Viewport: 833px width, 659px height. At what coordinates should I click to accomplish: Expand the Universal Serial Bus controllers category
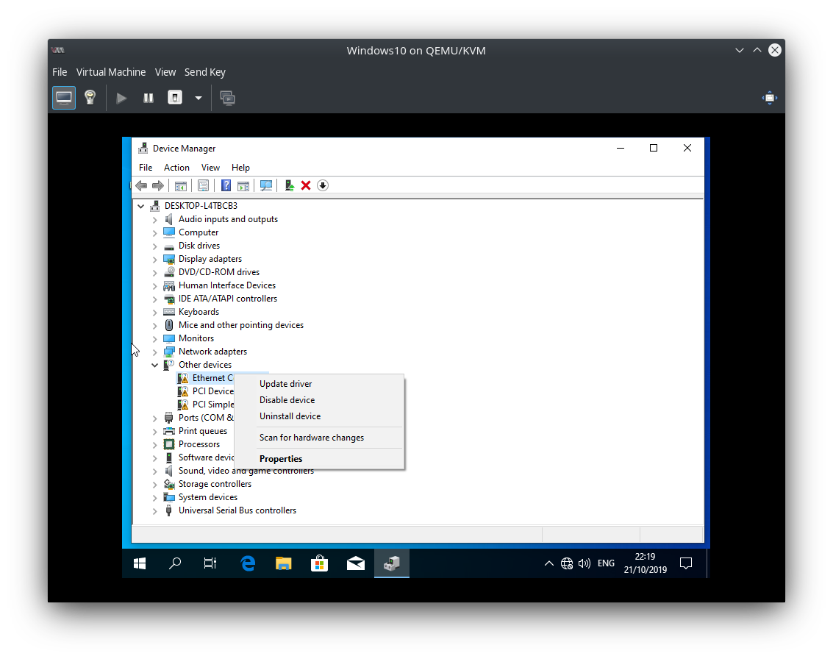[x=154, y=510]
